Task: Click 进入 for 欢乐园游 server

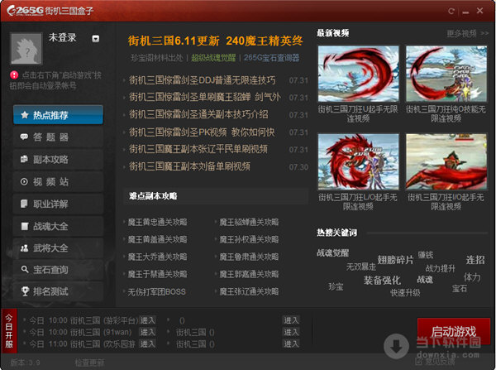Action: [147, 344]
